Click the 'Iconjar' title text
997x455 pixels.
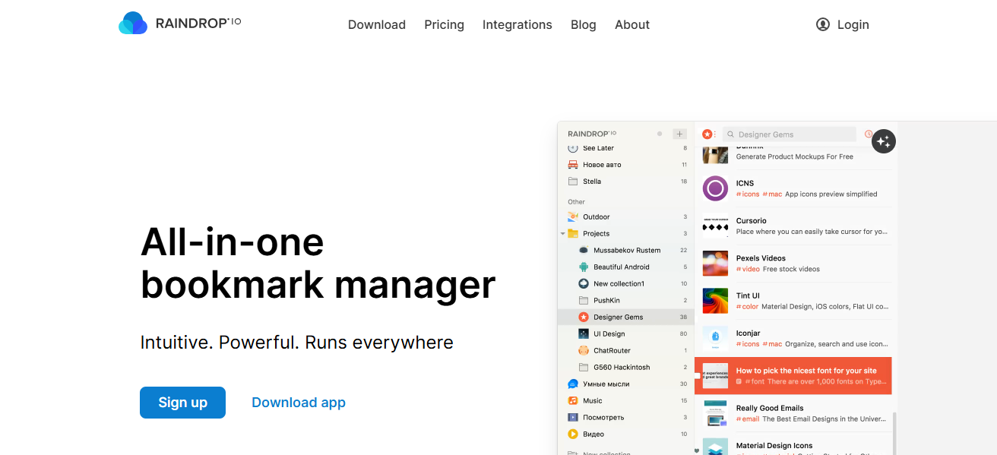pos(749,333)
